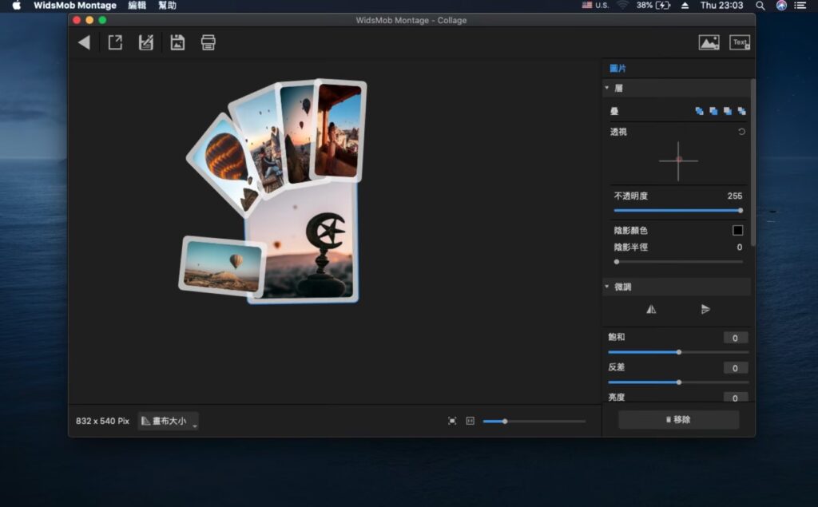Open the print icon
This screenshot has height=507, width=818.
tap(208, 42)
